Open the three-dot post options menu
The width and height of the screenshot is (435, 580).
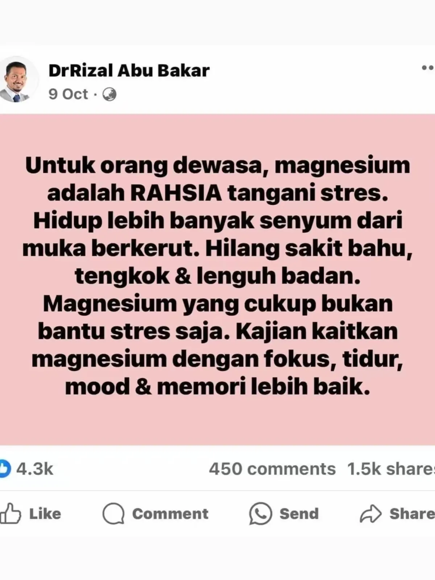pos(428,68)
